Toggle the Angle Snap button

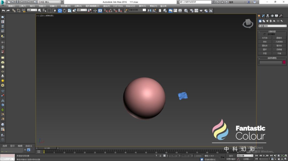pos(110,11)
